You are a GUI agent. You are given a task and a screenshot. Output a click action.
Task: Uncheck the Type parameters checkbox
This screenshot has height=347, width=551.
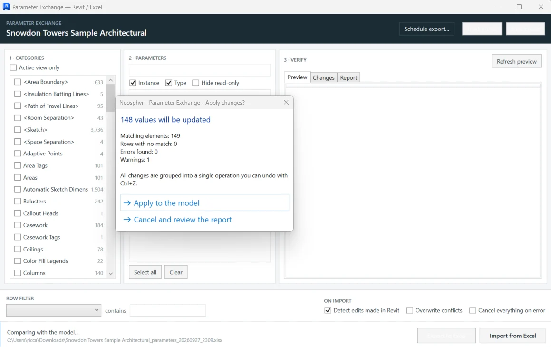click(x=169, y=83)
